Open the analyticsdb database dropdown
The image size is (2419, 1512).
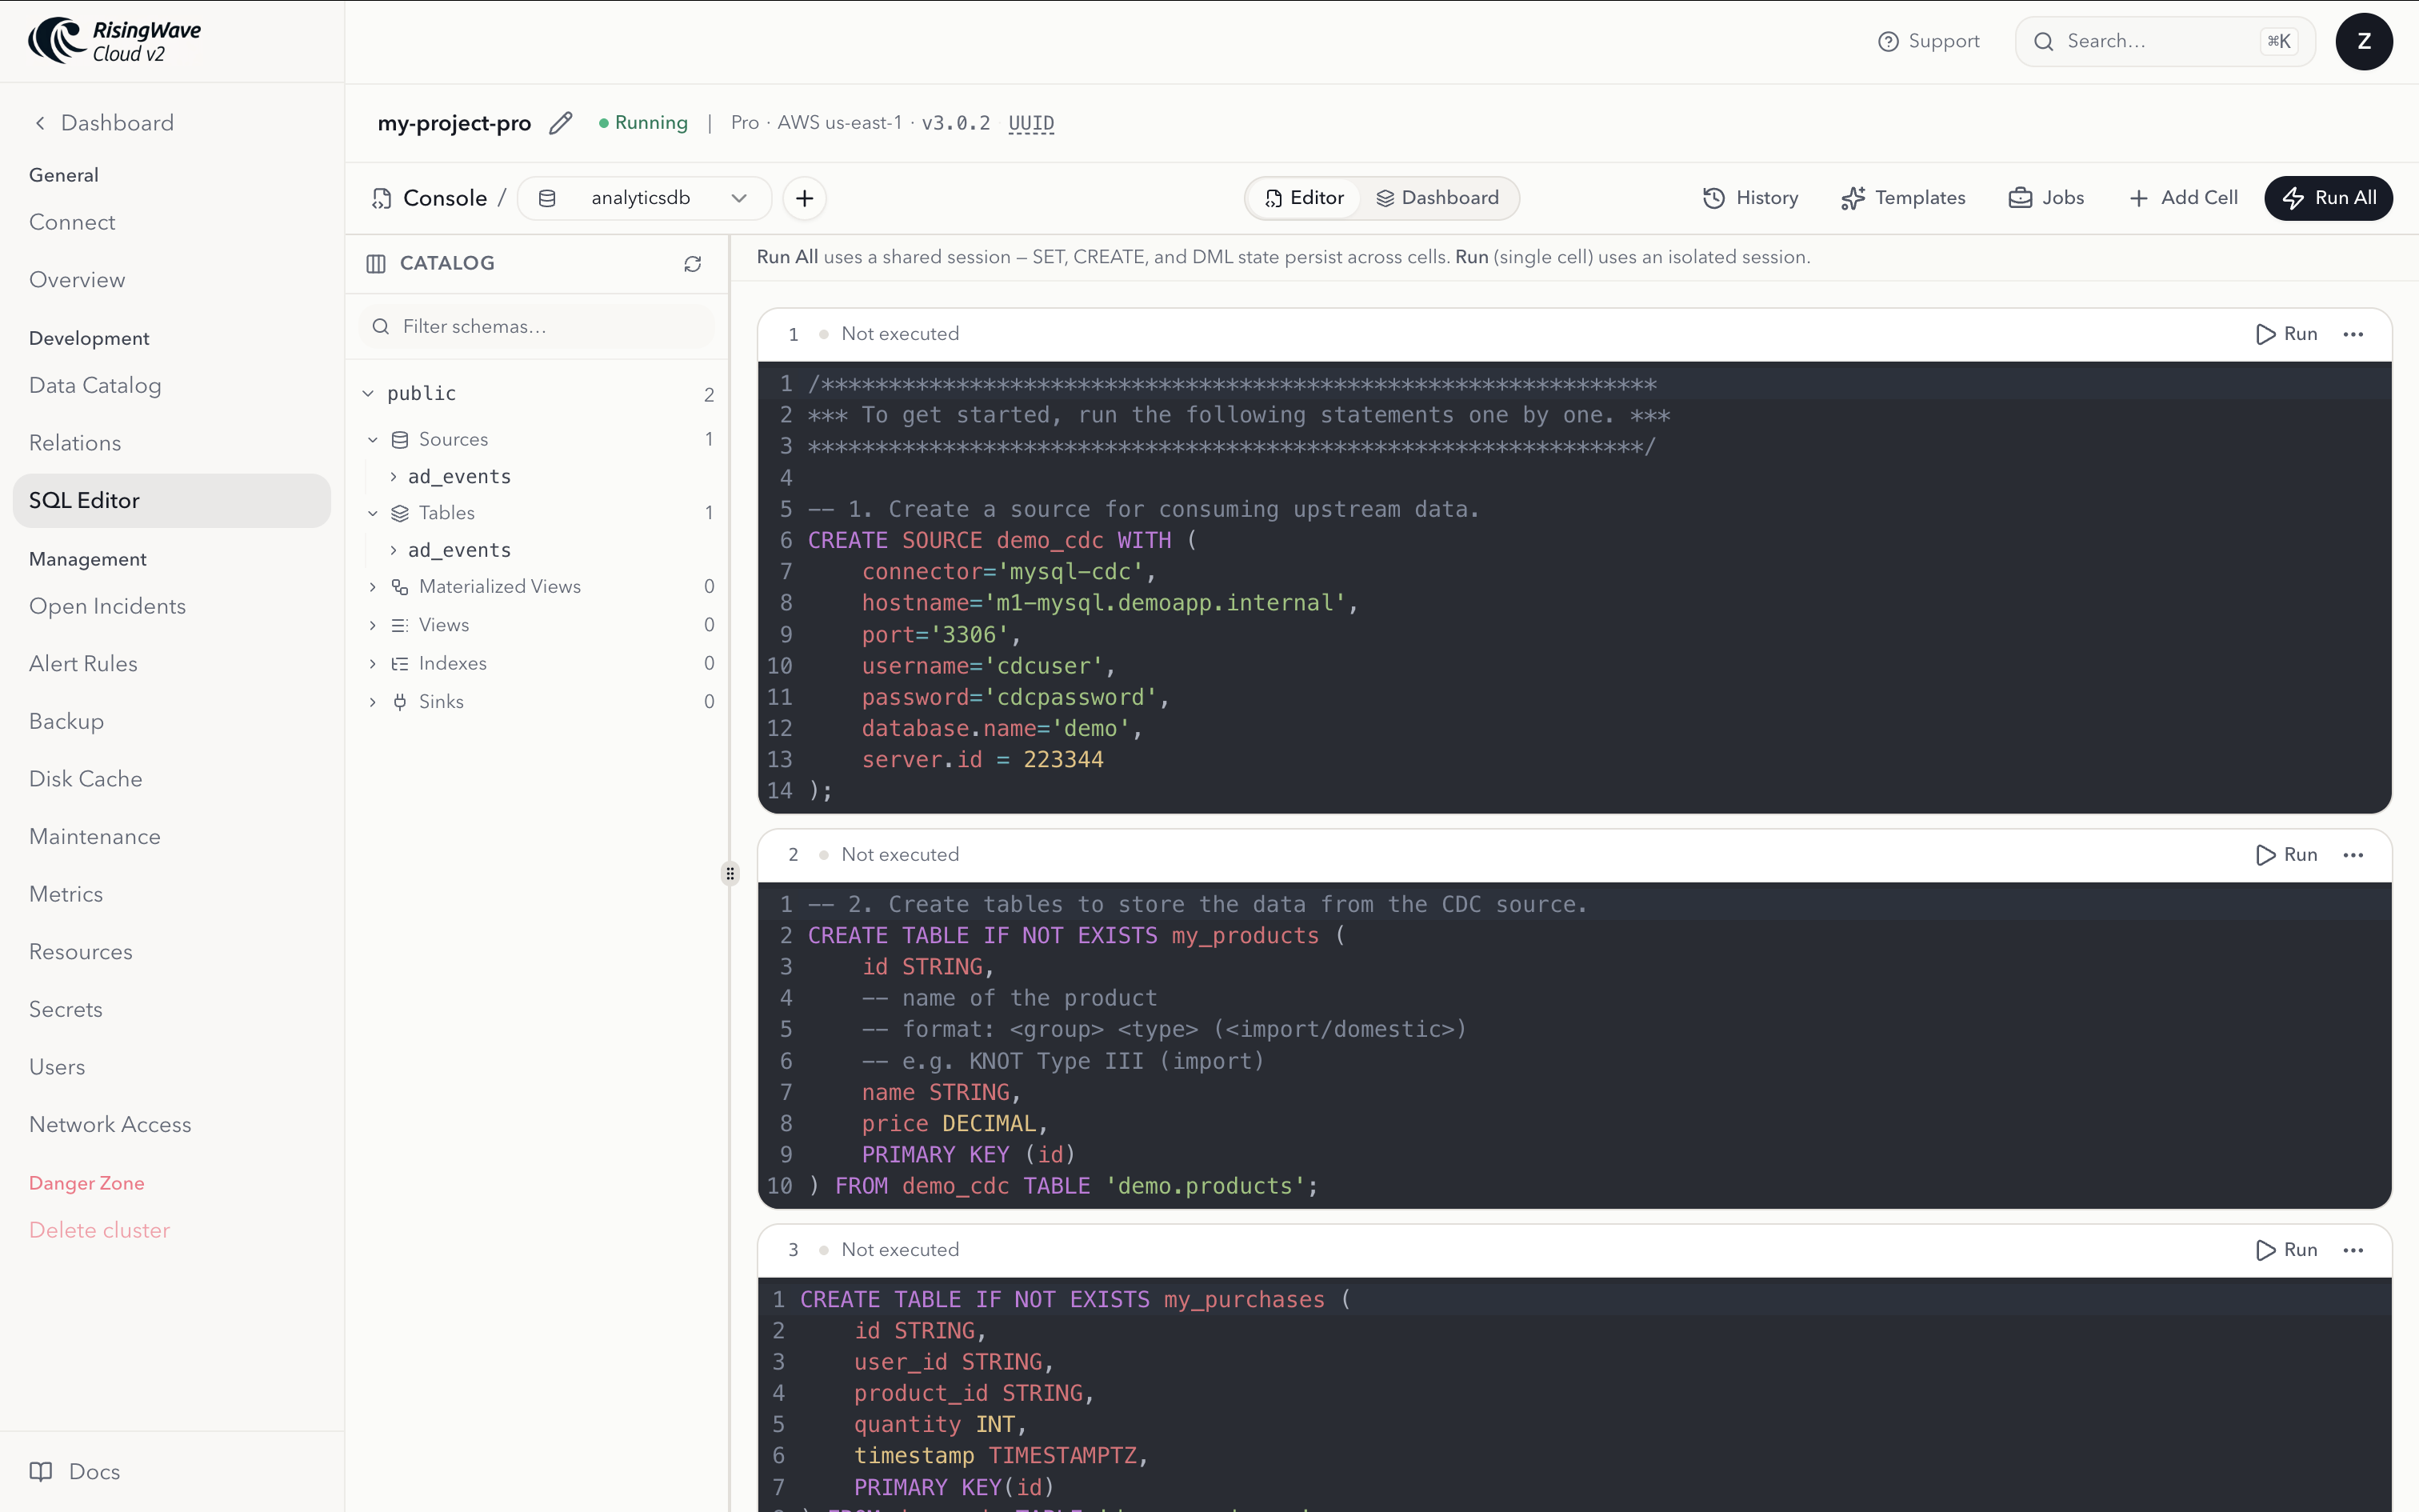[645, 198]
